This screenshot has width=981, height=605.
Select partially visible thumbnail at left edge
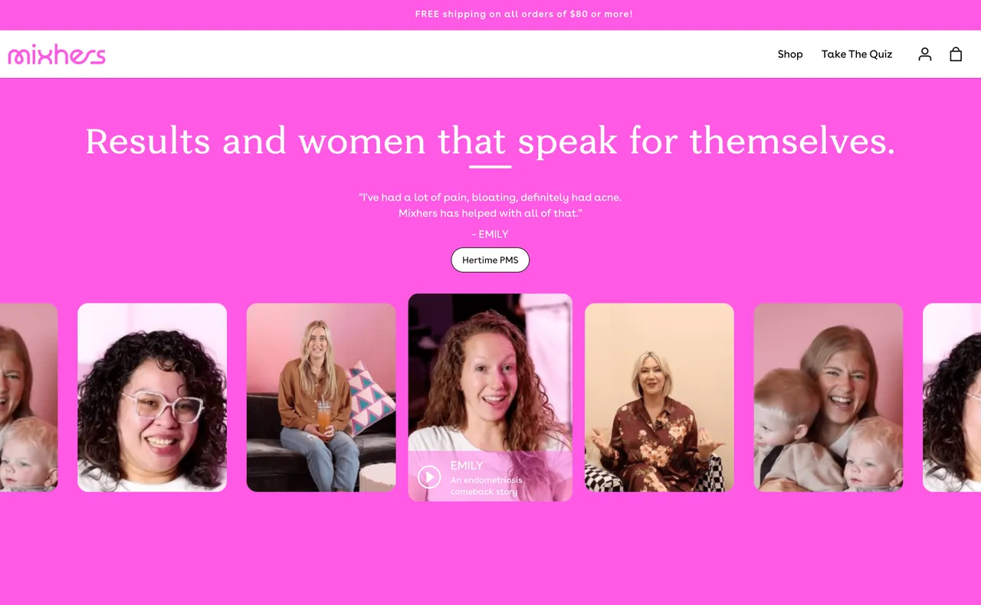tap(28, 397)
